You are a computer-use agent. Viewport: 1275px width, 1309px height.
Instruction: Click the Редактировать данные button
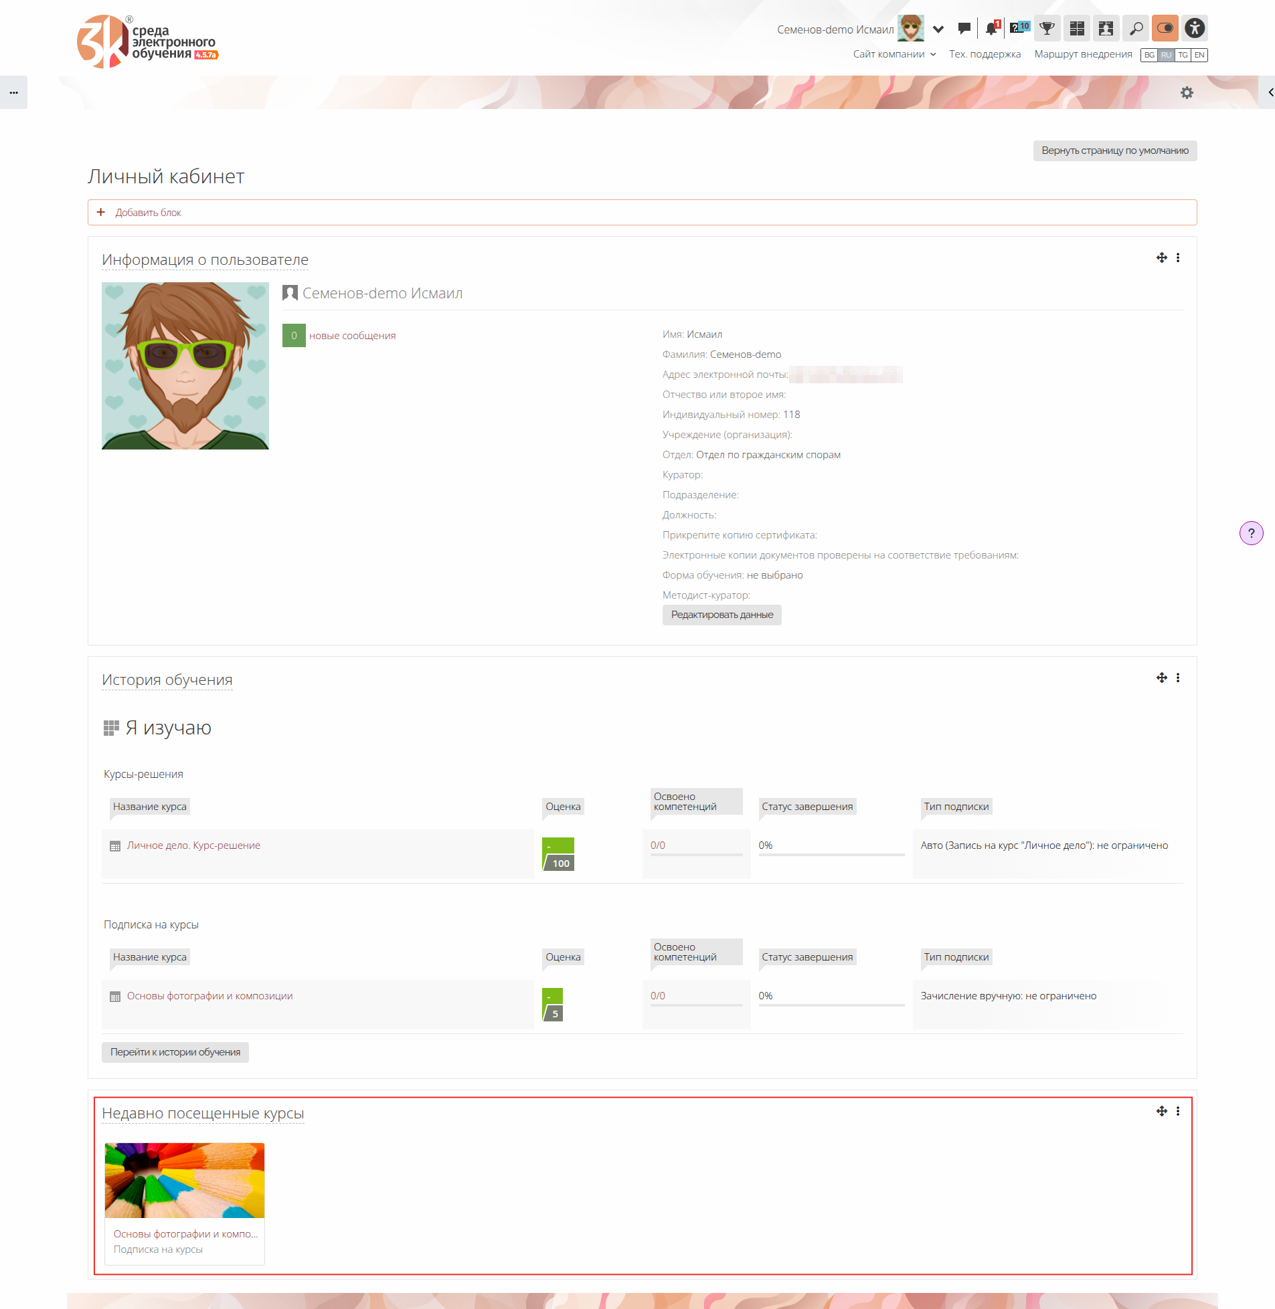[x=721, y=614]
